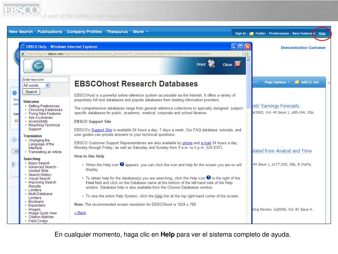
Task: Open Preferences in top toolbar
Action: pos(279,33)
